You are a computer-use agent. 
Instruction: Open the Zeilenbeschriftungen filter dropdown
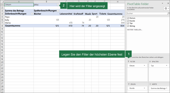point(32,14)
